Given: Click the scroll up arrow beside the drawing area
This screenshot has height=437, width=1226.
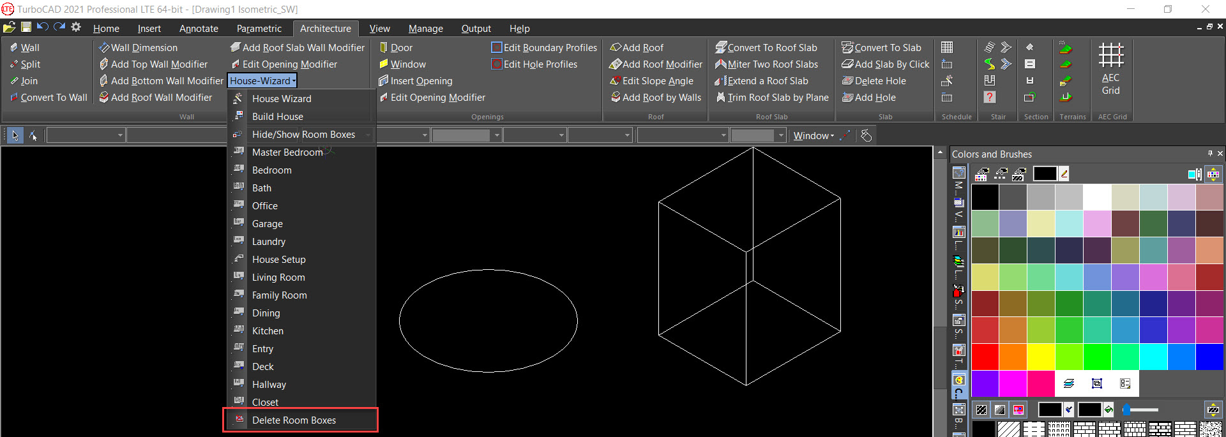Looking at the screenshot, I should pos(940,153).
